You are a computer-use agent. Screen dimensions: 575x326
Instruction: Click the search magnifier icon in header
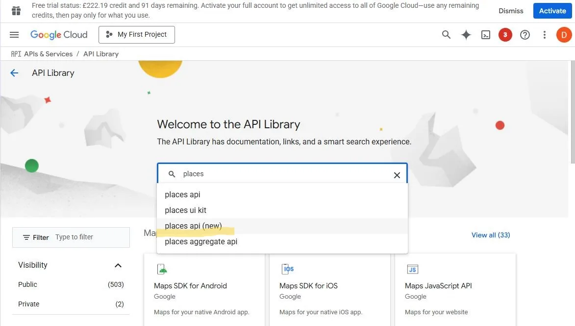(446, 35)
